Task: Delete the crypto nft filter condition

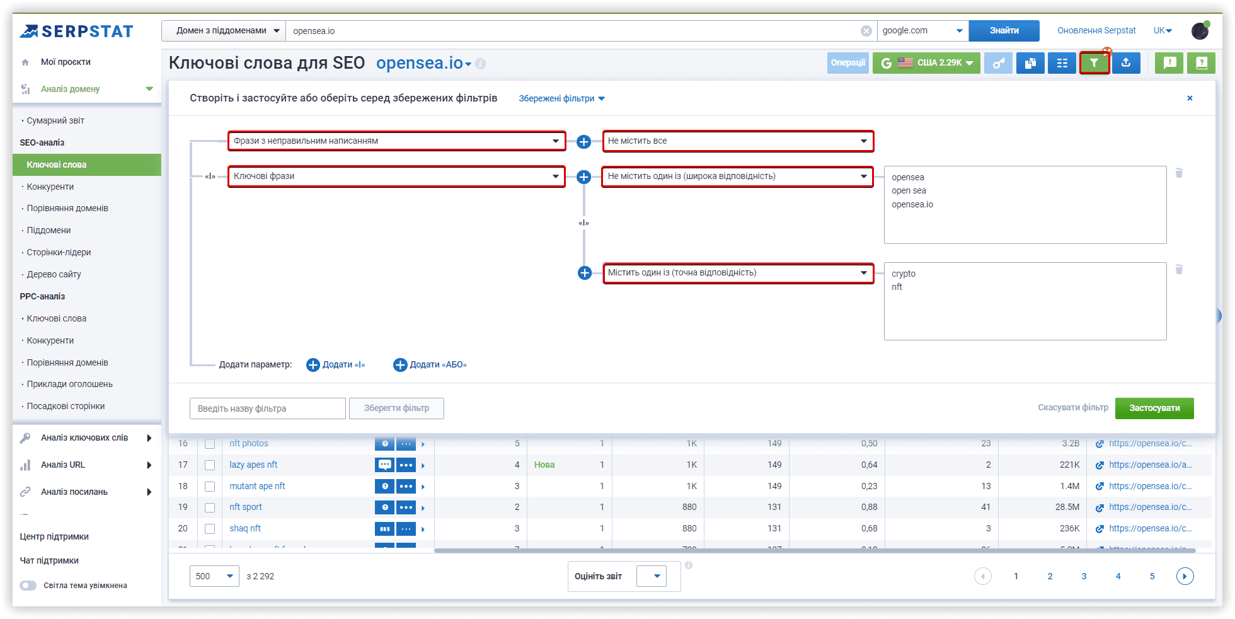Action: (1179, 269)
